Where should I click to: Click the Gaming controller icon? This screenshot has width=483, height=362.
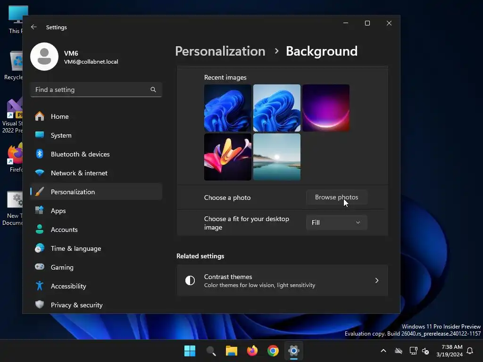[40, 267]
